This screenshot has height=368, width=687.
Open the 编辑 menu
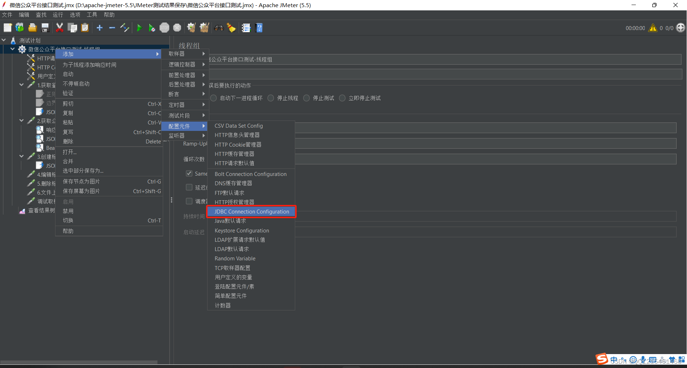tap(24, 15)
